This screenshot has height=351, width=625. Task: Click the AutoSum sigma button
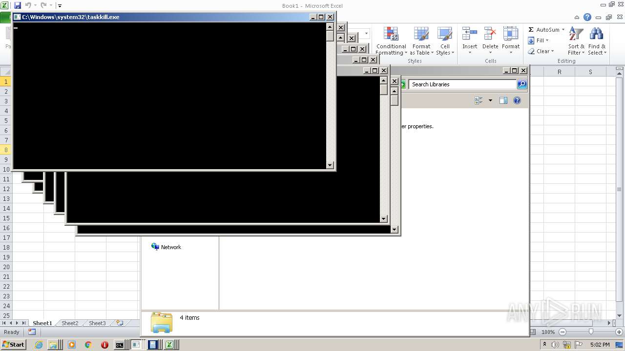[531, 30]
